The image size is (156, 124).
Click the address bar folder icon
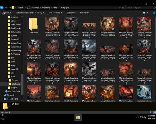point(13,7)
